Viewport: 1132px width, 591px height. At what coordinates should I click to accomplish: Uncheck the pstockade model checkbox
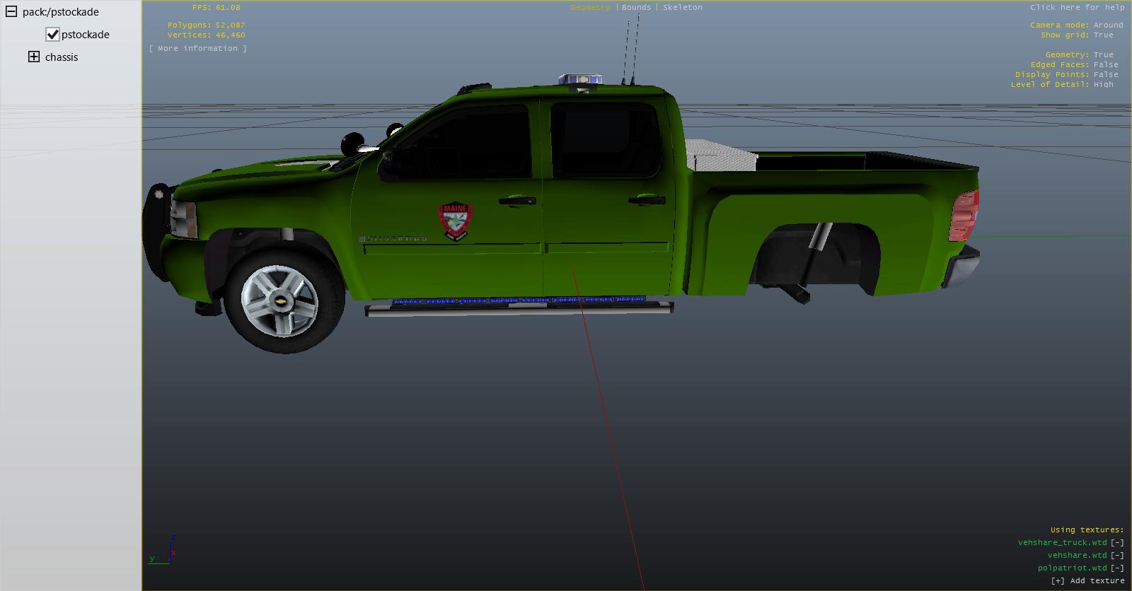(52, 34)
